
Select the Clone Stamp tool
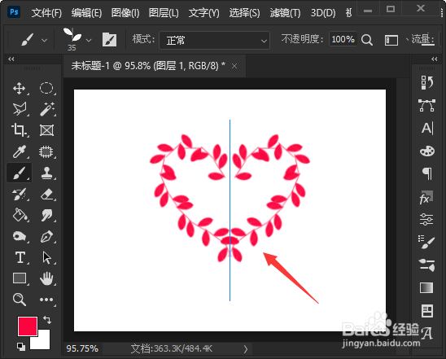tap(46, 173)
